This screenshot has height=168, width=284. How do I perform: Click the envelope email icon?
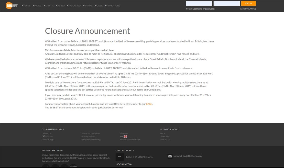point(170,156)
